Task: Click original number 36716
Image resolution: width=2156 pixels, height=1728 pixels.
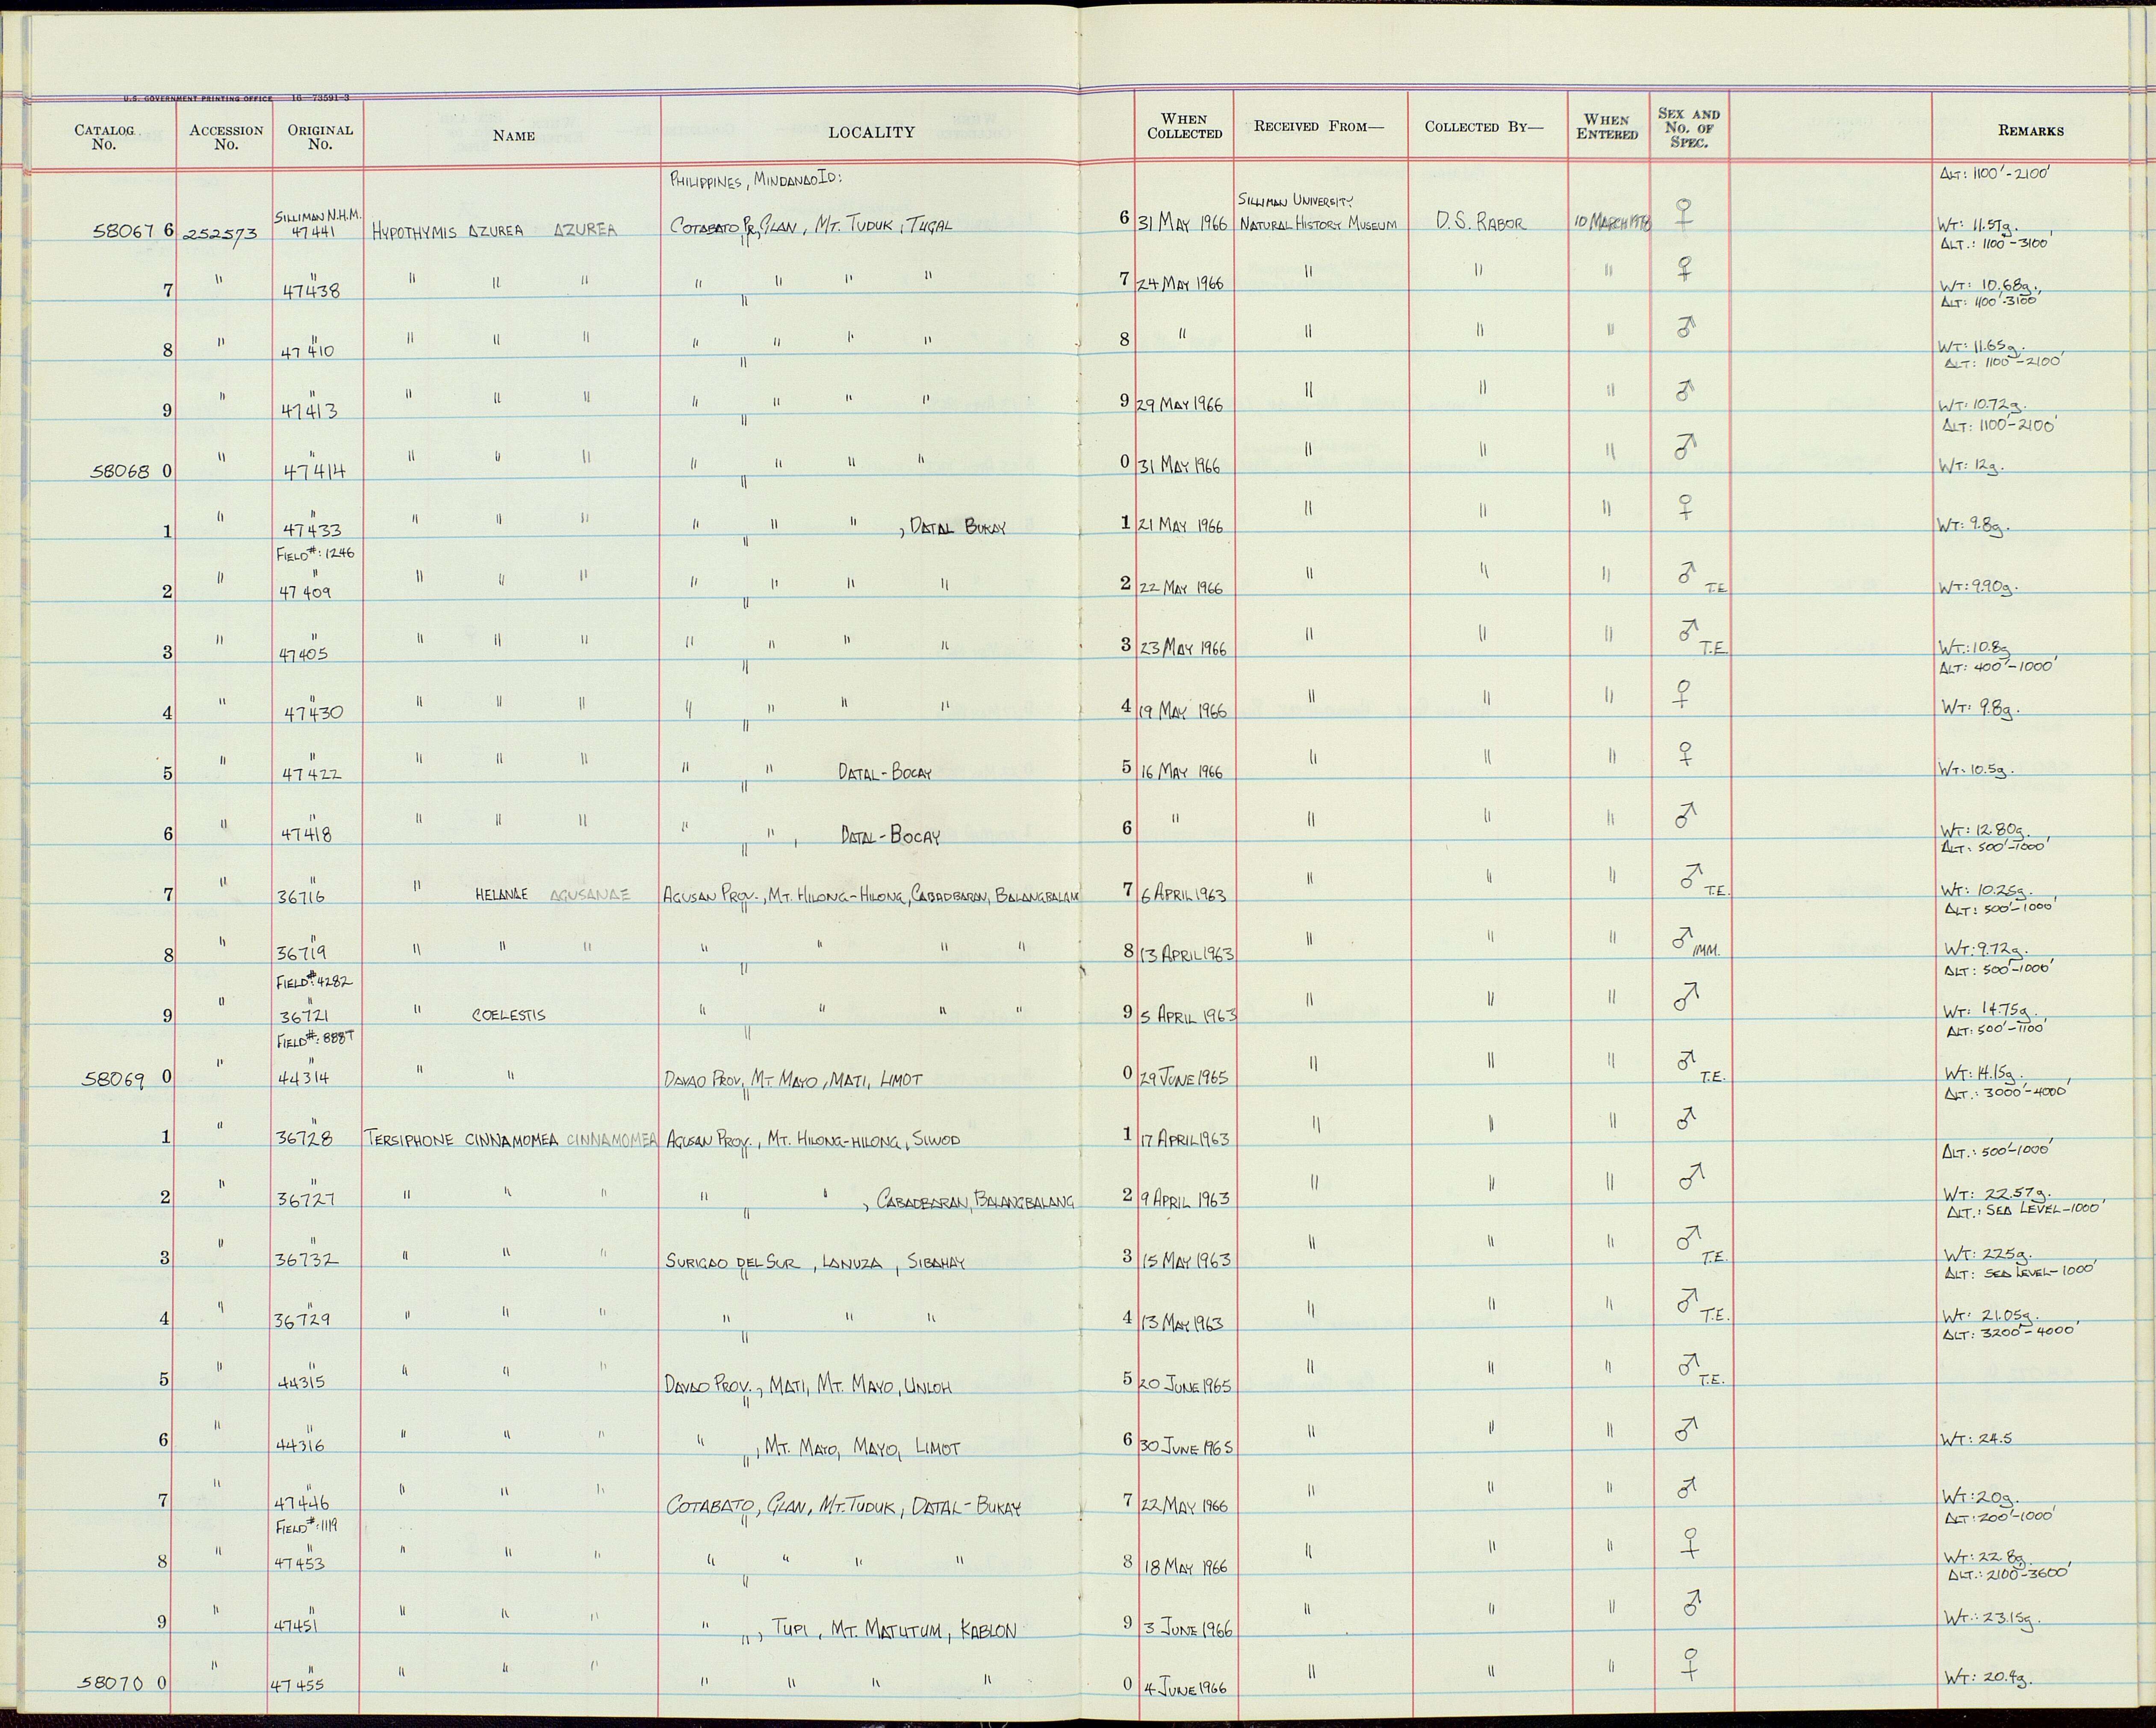Action: (301, 897)
